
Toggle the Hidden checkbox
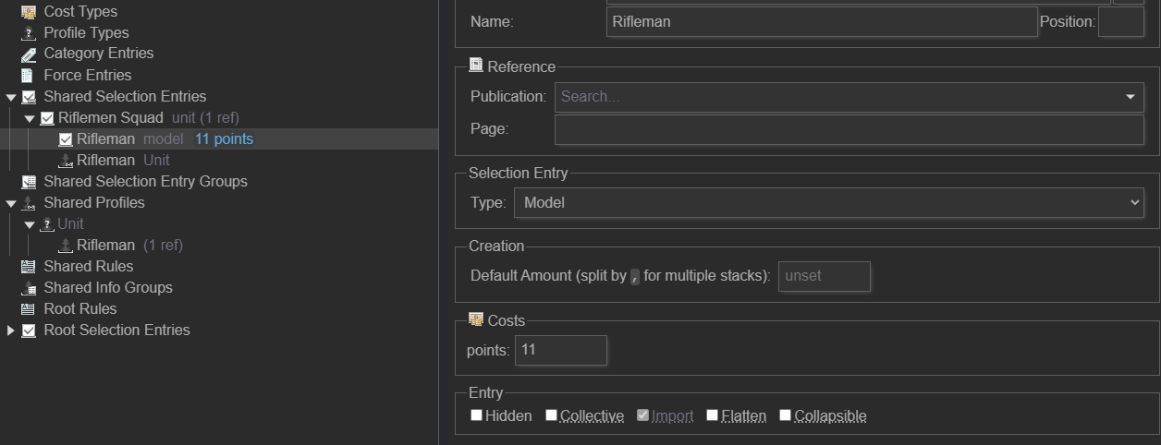[477, 415]
